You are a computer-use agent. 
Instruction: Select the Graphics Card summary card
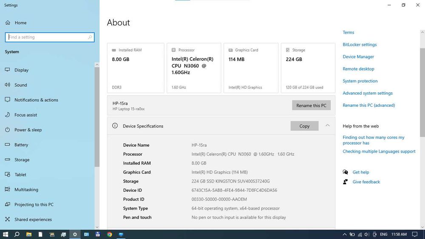tap(251, 68)
